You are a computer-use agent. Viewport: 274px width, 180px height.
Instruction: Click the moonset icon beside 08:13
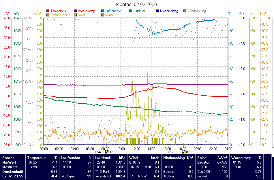click(107, 152)
